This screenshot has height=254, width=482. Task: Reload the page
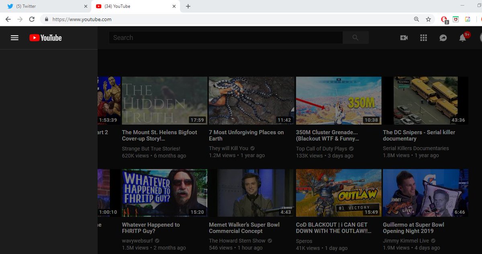[32, 19]
